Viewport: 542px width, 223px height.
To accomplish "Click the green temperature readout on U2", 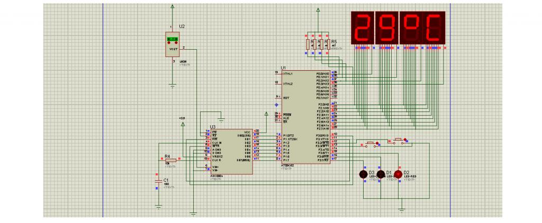I will [x=173, y=39].
